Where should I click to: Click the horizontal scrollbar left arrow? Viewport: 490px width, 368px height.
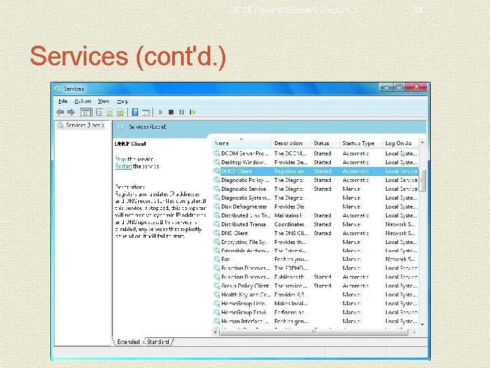click(x=216, y=333)
